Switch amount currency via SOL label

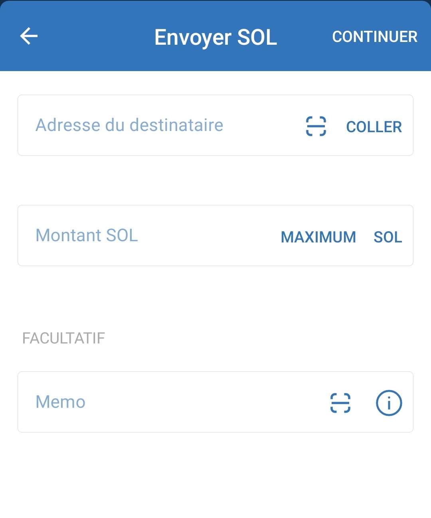(x=388, y=237)
